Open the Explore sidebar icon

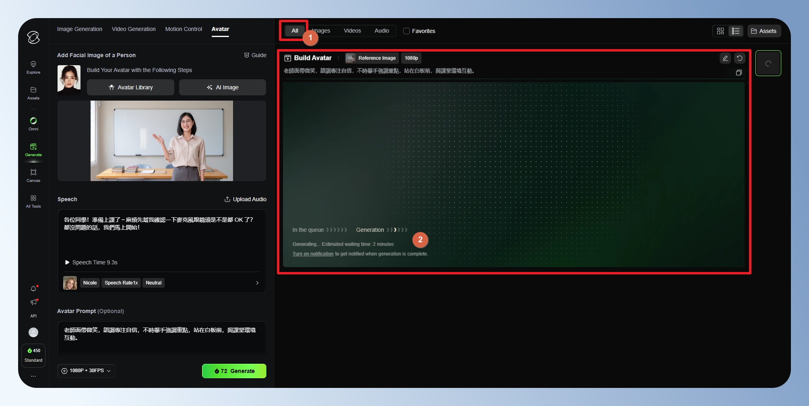33,67
